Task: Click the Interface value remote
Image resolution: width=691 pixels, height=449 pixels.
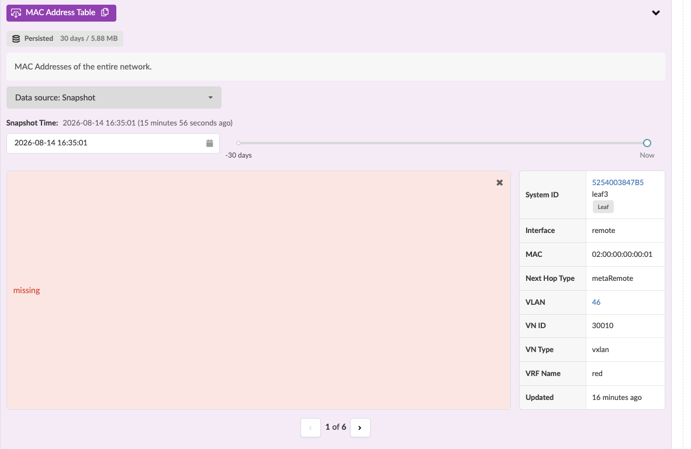Action: click(x=603, y=231)
